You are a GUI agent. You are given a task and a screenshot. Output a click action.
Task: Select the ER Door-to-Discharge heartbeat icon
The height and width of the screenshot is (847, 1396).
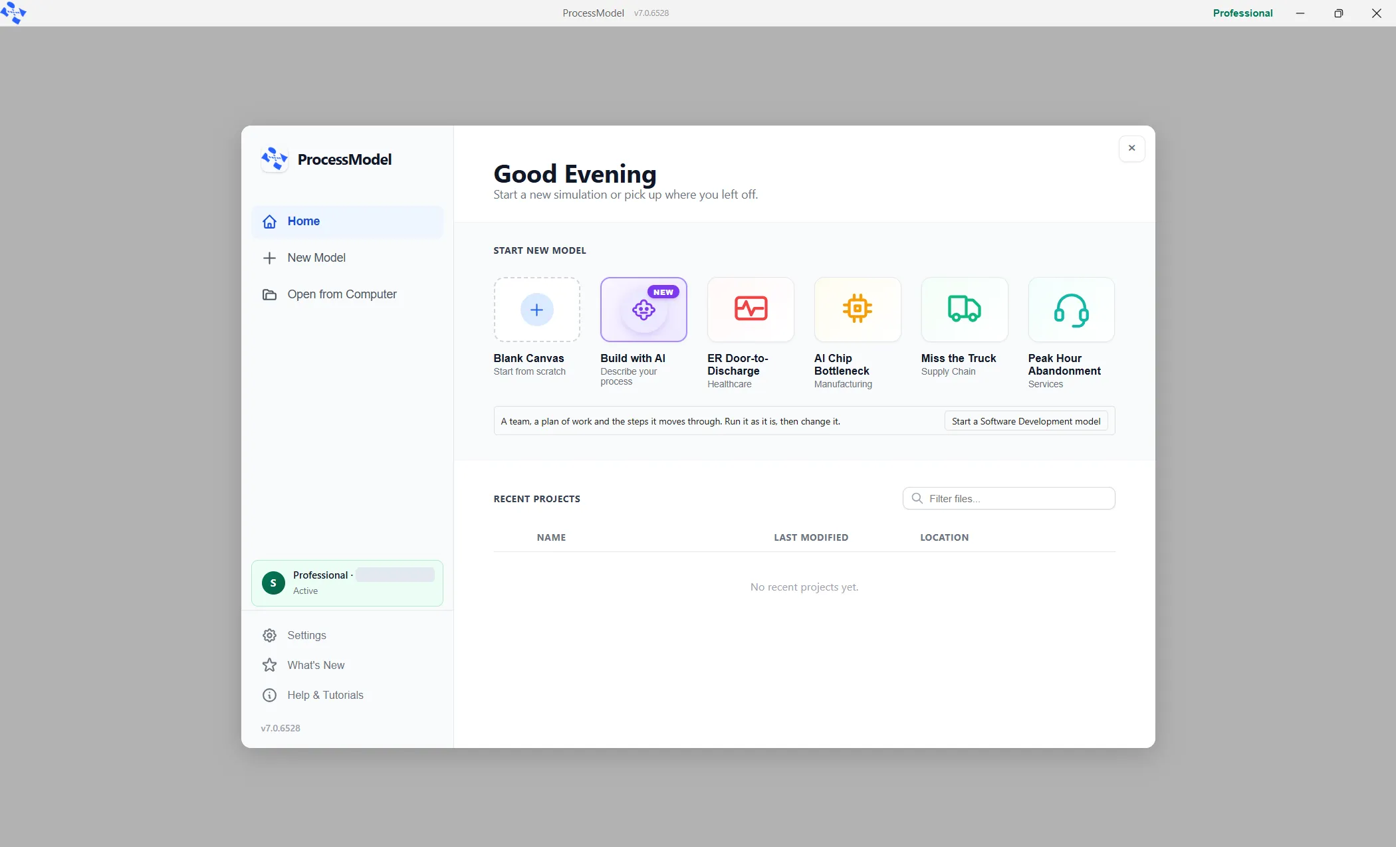coord(751,309)
